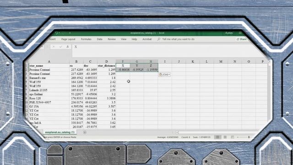Click the PSR J1544+4937 cell
The width and height of the screenshot is (293, 165).
click(49, 102)
